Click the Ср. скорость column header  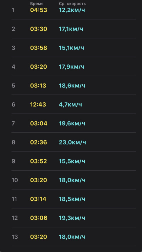(72, 4)
